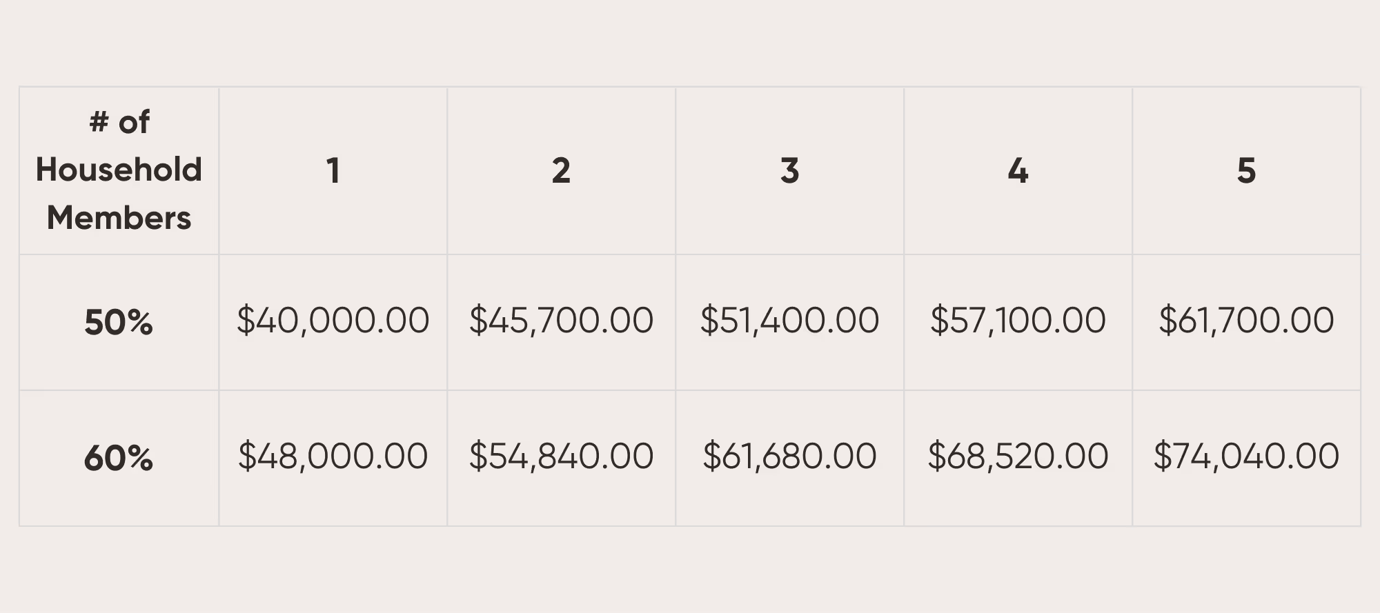
Task: Click the $51,400.00 value
Action: (790, 321)
